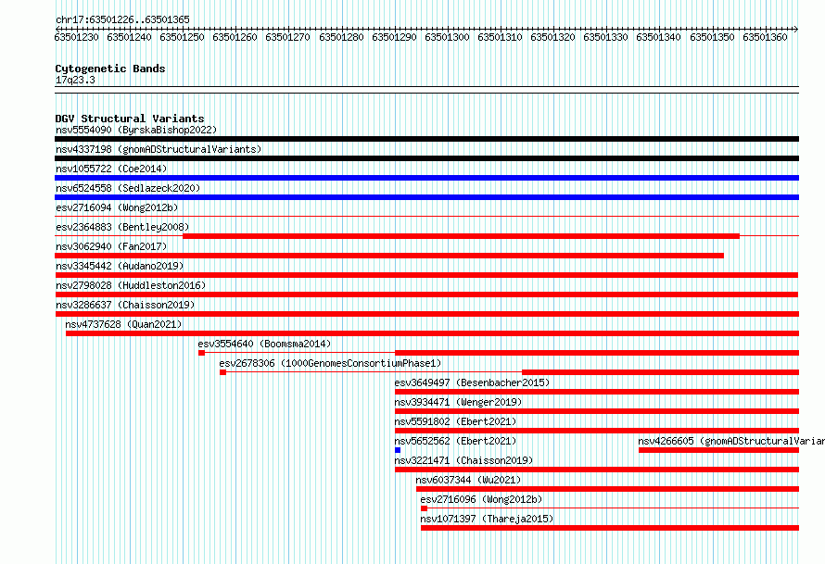The width and height of the screenshot is (825, 564).
Task: Select the esv3649497 (Besenbacher2015) label
Action: tap(472, 382)
